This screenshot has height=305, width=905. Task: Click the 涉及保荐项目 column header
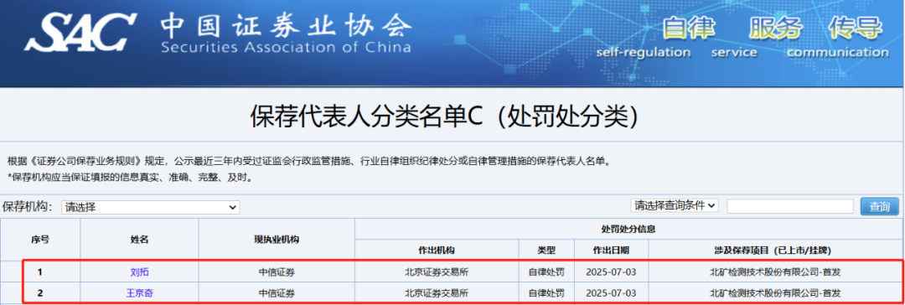[775, 251]
